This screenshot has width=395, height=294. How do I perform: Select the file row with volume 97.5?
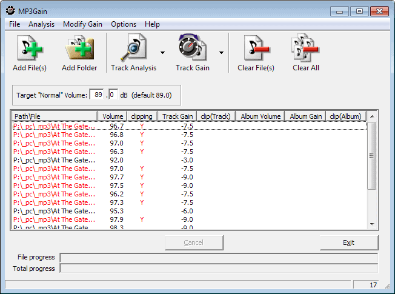[190, 185]
